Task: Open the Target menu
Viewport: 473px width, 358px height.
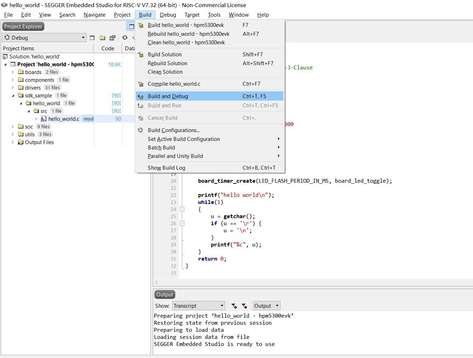Action: click(192, 15)
